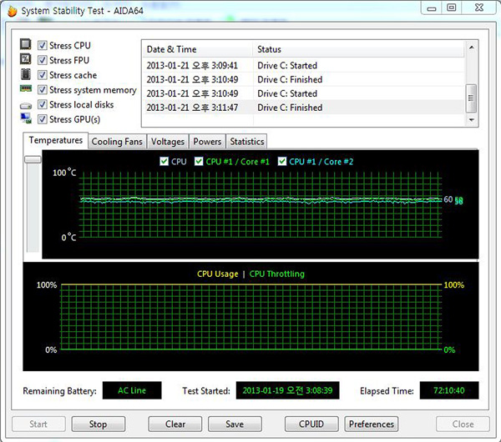Click the disk drive icon beside Stress local disks

[26, 106]
